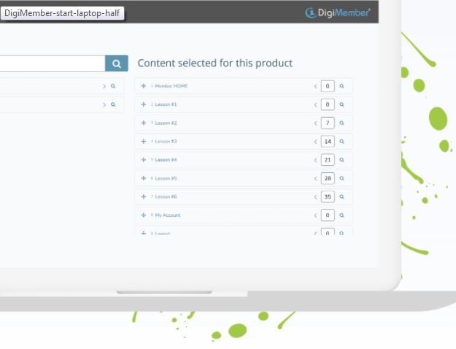Remove Lesson #6 using its left chevron

click(315, 197)
